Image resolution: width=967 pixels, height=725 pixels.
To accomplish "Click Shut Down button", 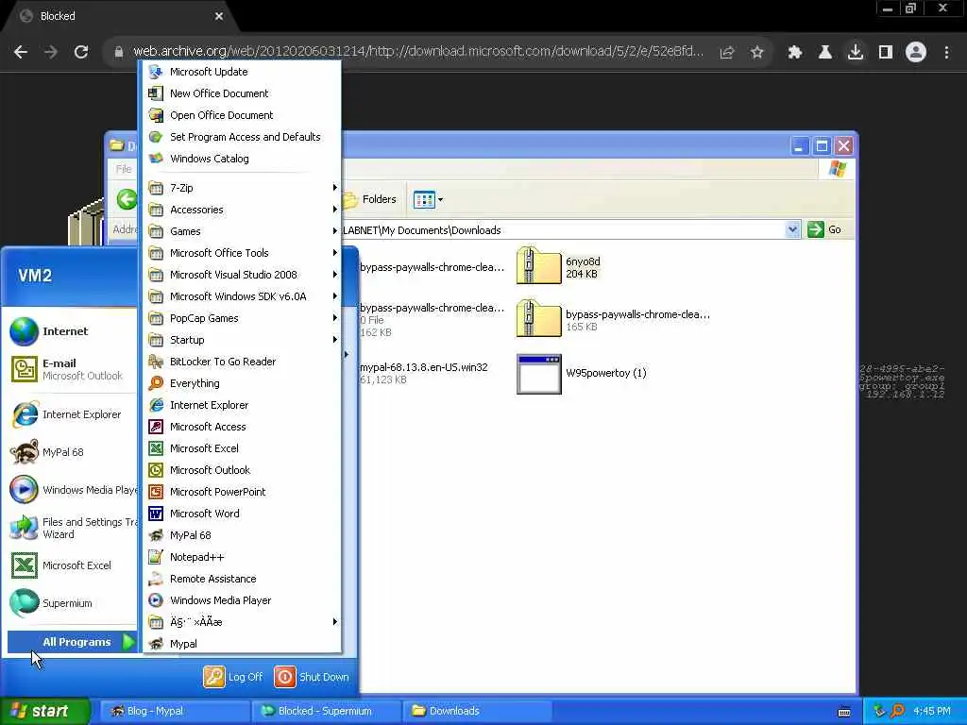I will tap(312, 677).
